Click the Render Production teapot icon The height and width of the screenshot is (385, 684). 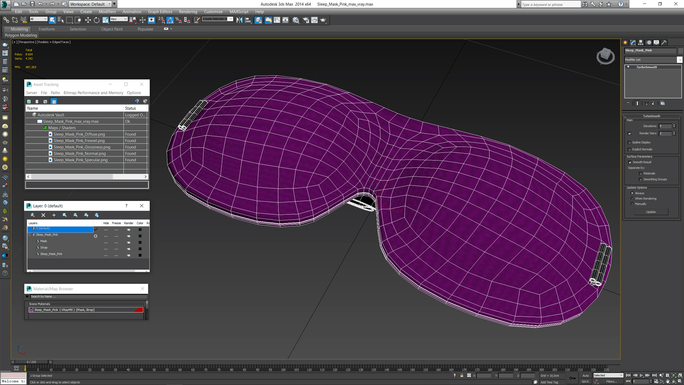pos(323,20)
